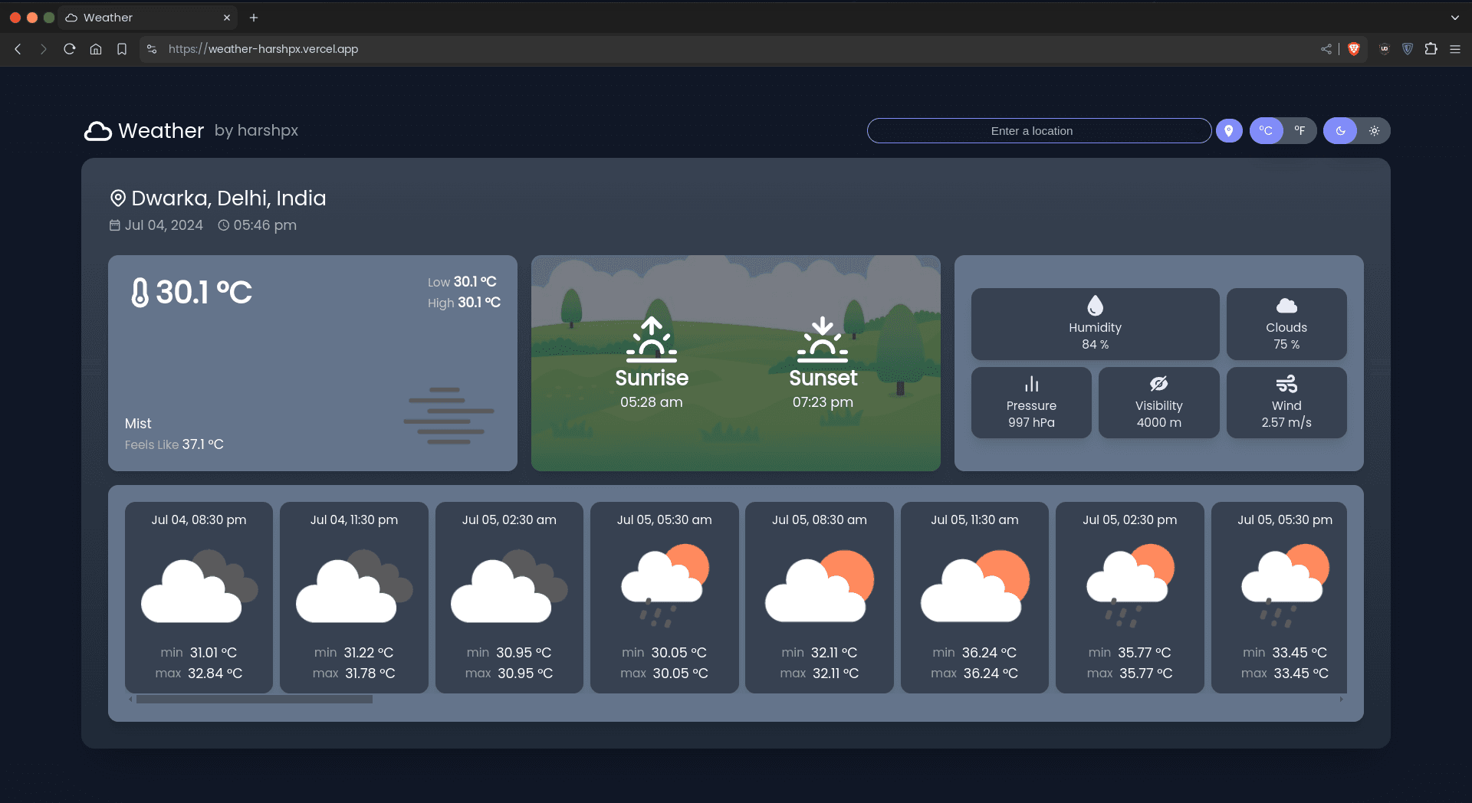Click the Weather cloud logo
This screenshot has width=1472, height=803.
click(98, 131)
